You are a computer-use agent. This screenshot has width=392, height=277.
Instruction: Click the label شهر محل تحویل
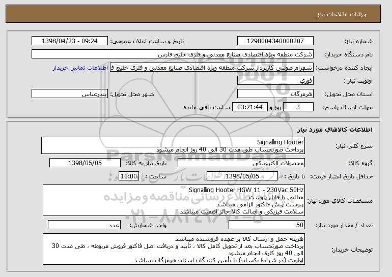(132, 95)
